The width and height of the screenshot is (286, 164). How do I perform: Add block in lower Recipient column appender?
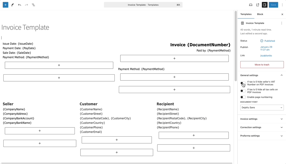(x=194, y=148)
